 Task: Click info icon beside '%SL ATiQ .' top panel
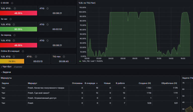coord(15,9)
